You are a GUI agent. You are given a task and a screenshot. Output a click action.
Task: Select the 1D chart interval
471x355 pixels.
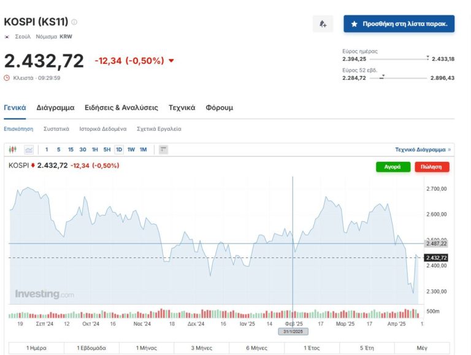(x=119, y=150)
